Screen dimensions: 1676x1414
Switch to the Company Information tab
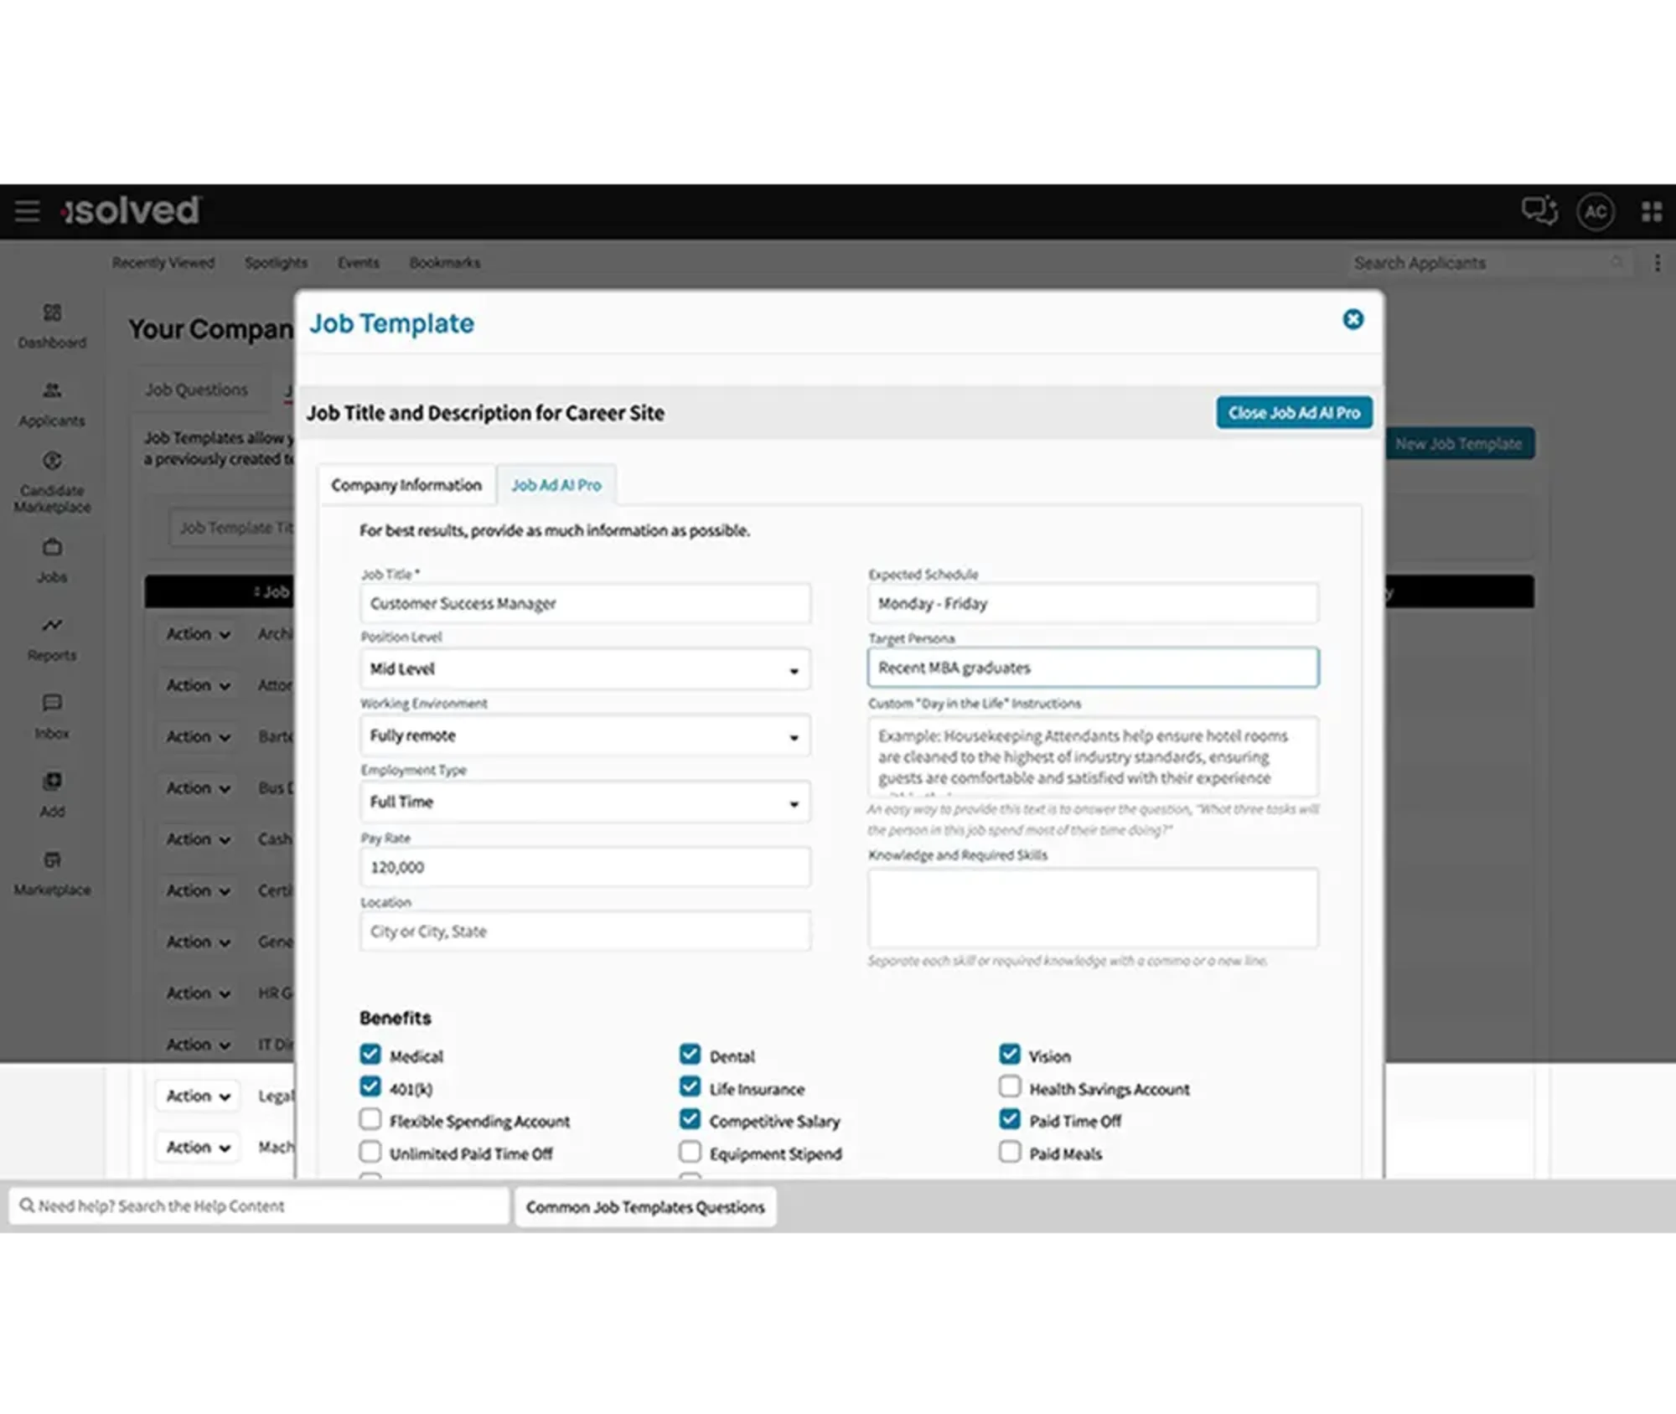(x=406, y=484)
